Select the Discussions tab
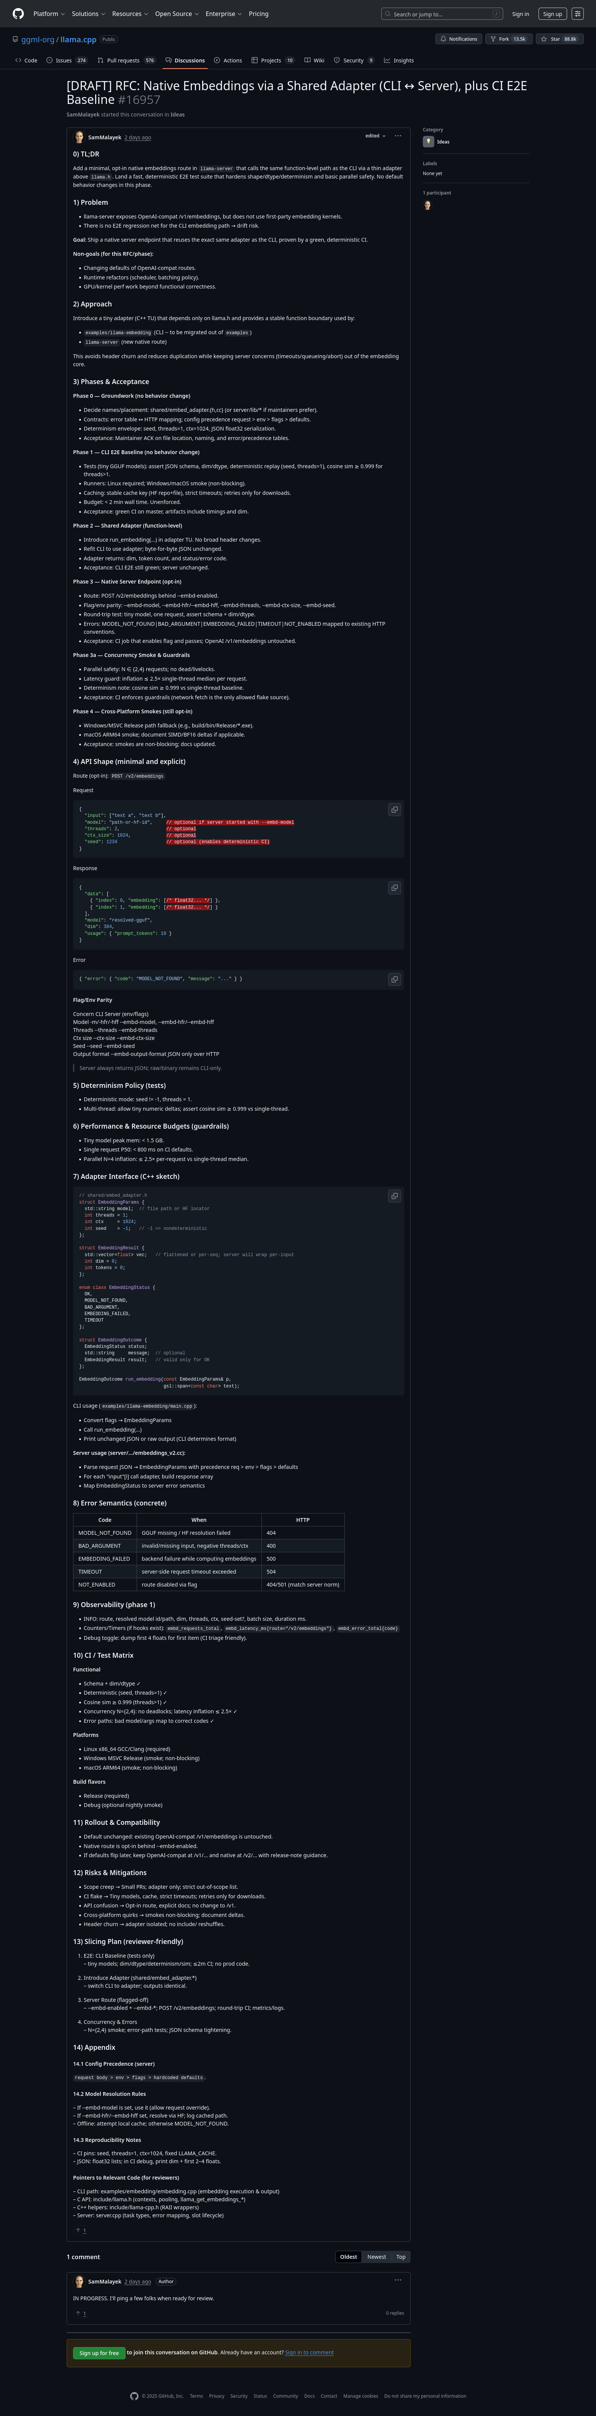This screenshot has height=2416, width=596. coord(186,60)
